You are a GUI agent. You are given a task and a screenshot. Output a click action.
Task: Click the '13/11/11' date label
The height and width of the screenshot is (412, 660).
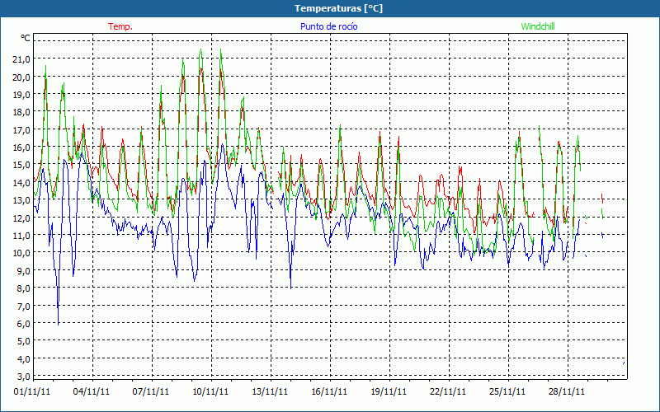(x=270, y=391)
